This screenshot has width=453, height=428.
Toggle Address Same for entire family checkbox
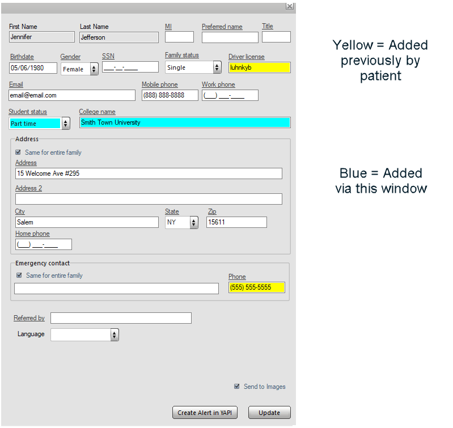pyautogui.click(x=18, y=152)
